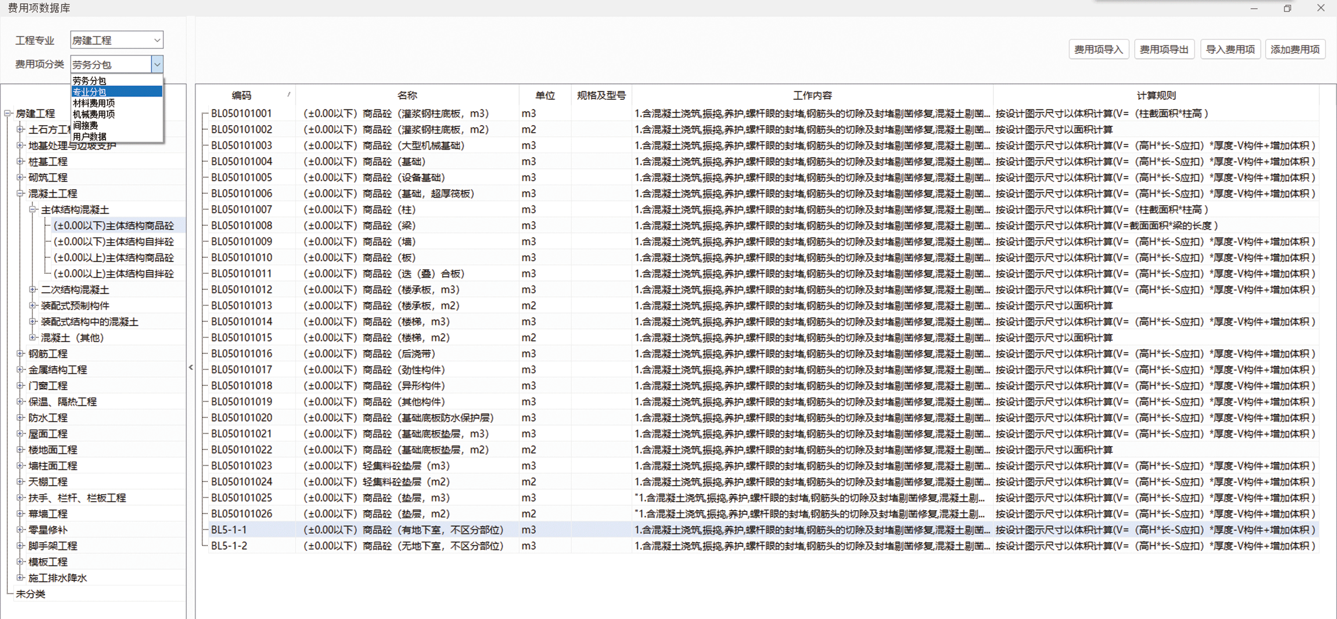Select row BL5-1-1

(x=763, y=530)
